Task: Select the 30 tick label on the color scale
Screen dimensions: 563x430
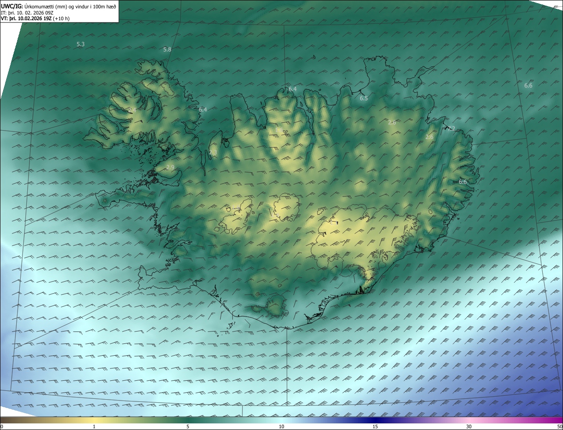Action: (x=469, y=426)
